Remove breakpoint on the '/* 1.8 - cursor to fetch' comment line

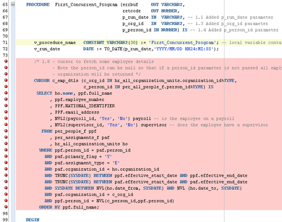6,61
